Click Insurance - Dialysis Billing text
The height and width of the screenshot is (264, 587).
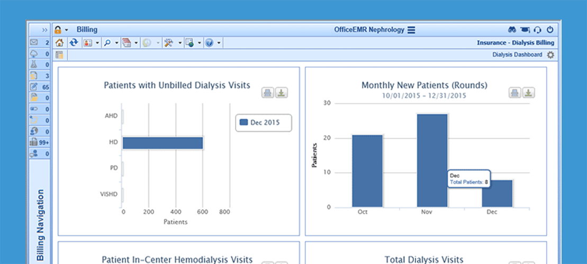click(515, 43)
